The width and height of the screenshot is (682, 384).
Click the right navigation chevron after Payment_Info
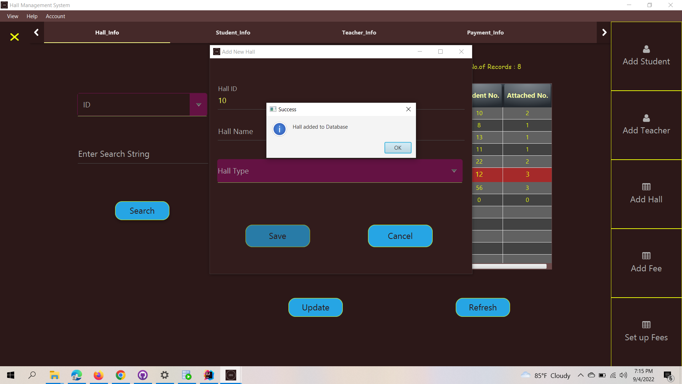click(x=605, y=32)
